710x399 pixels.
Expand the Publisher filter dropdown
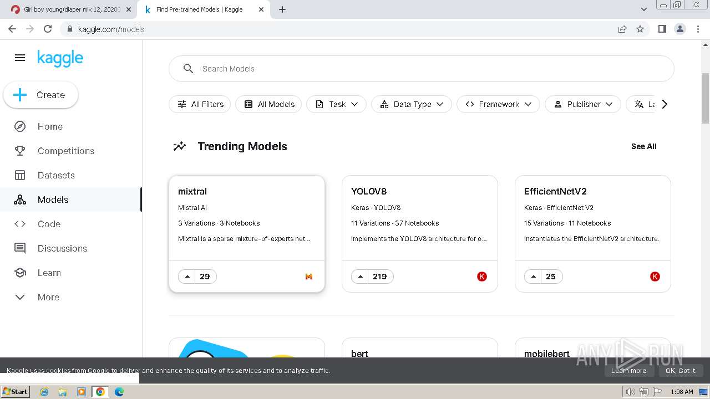coord(583,104)
